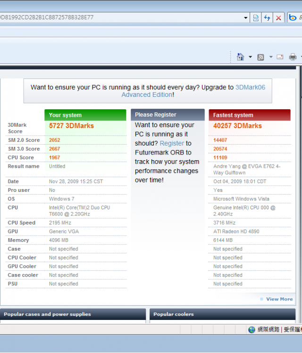Click inside the URL address field
Viewport: 302px width, 353px height.
click(120, 17)
